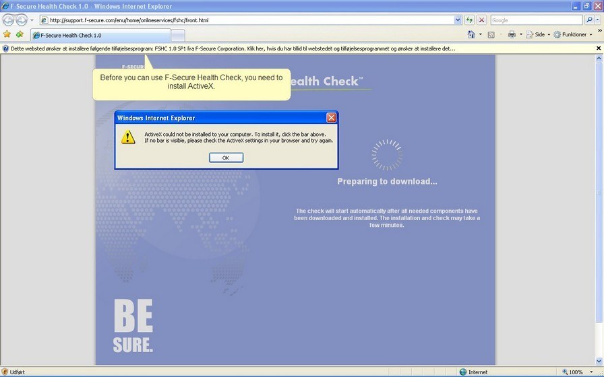Click the ActiveX information bar message
The height and width of the screenshot is (377, 604).
point(233,48)
